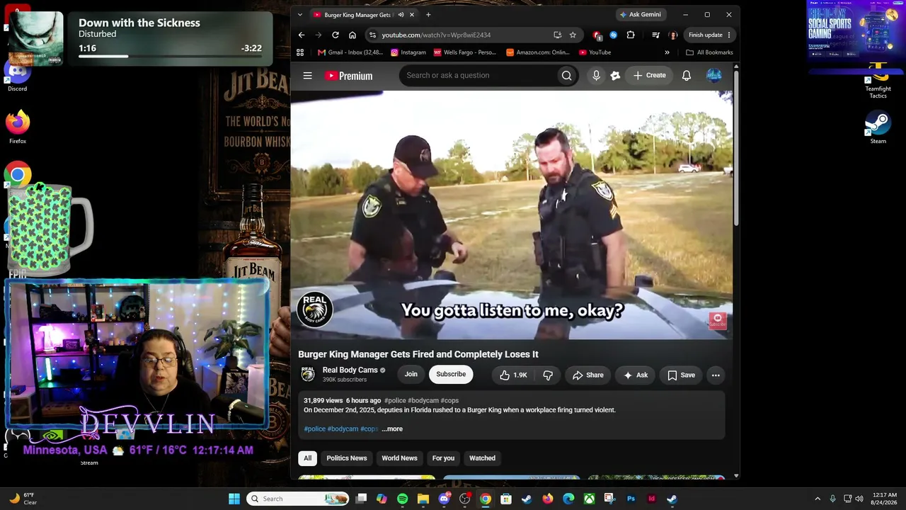The width and height of the screenshot is (906, 510).
Task: Dislike the video with thumbs-down
Action: pos(548,375)
